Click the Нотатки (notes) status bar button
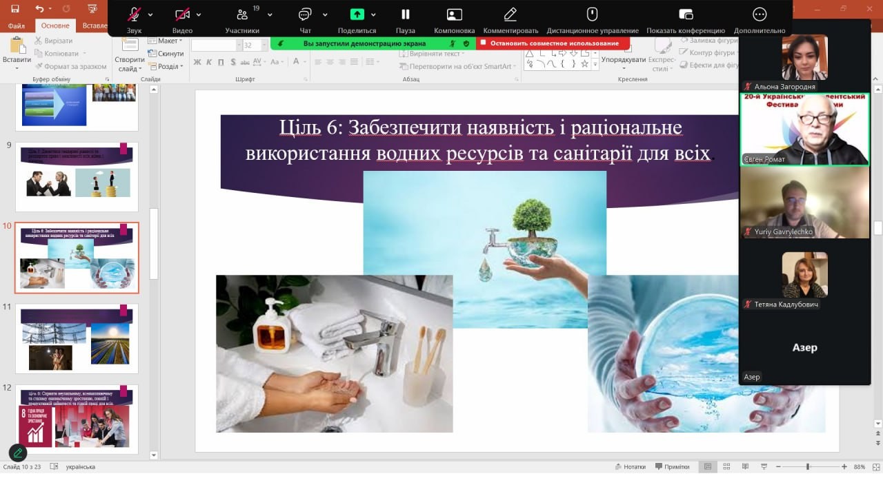This screenshot has width=883, height=496. point(631,467)
